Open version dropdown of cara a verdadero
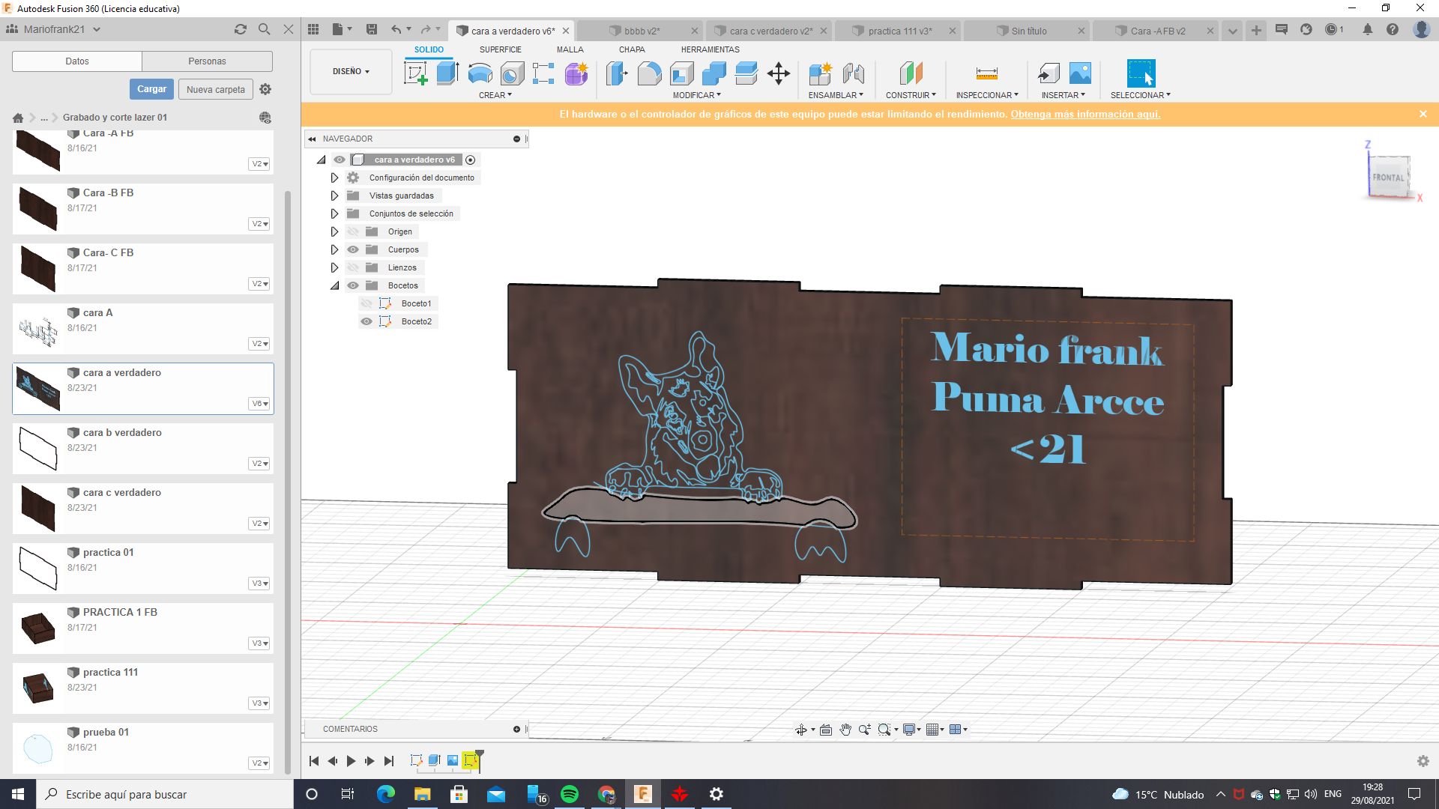The width and height of the screenshot is (1439, 809). (259, 404)
